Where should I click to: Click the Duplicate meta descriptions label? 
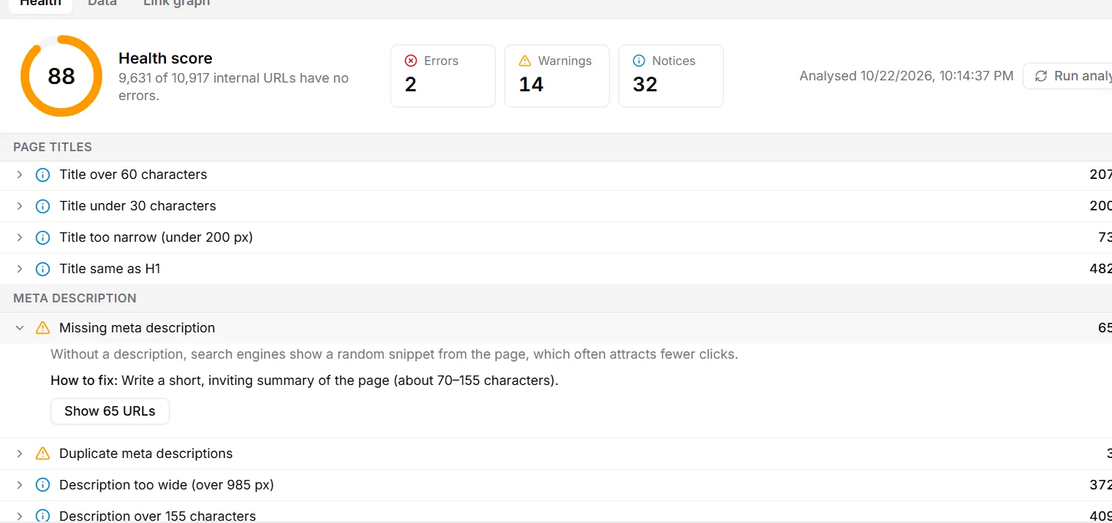(x=146, y=454)
